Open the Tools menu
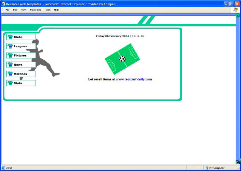Image resolution: width=241 pixels, height=171 pixels. pyautogui.click(x=47, y=10)
